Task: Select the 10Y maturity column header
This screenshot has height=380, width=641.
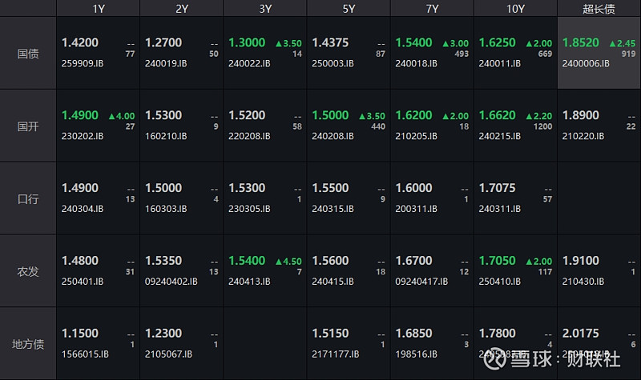Action: pyautogui.click(x=516, y=9)
